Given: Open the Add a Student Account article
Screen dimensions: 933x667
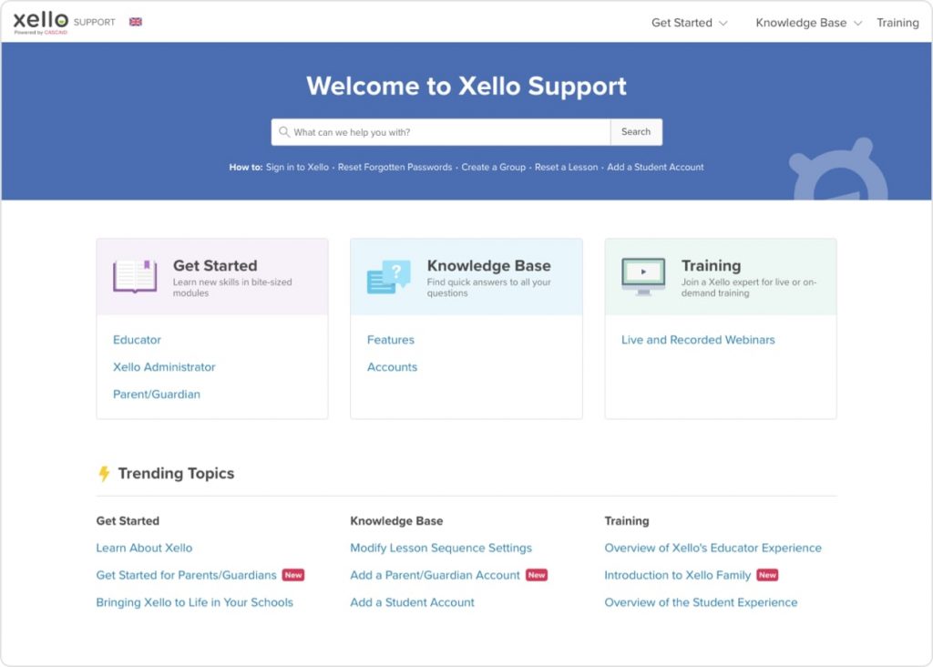Looking at the screenshot, I should (x=412, y=602).
